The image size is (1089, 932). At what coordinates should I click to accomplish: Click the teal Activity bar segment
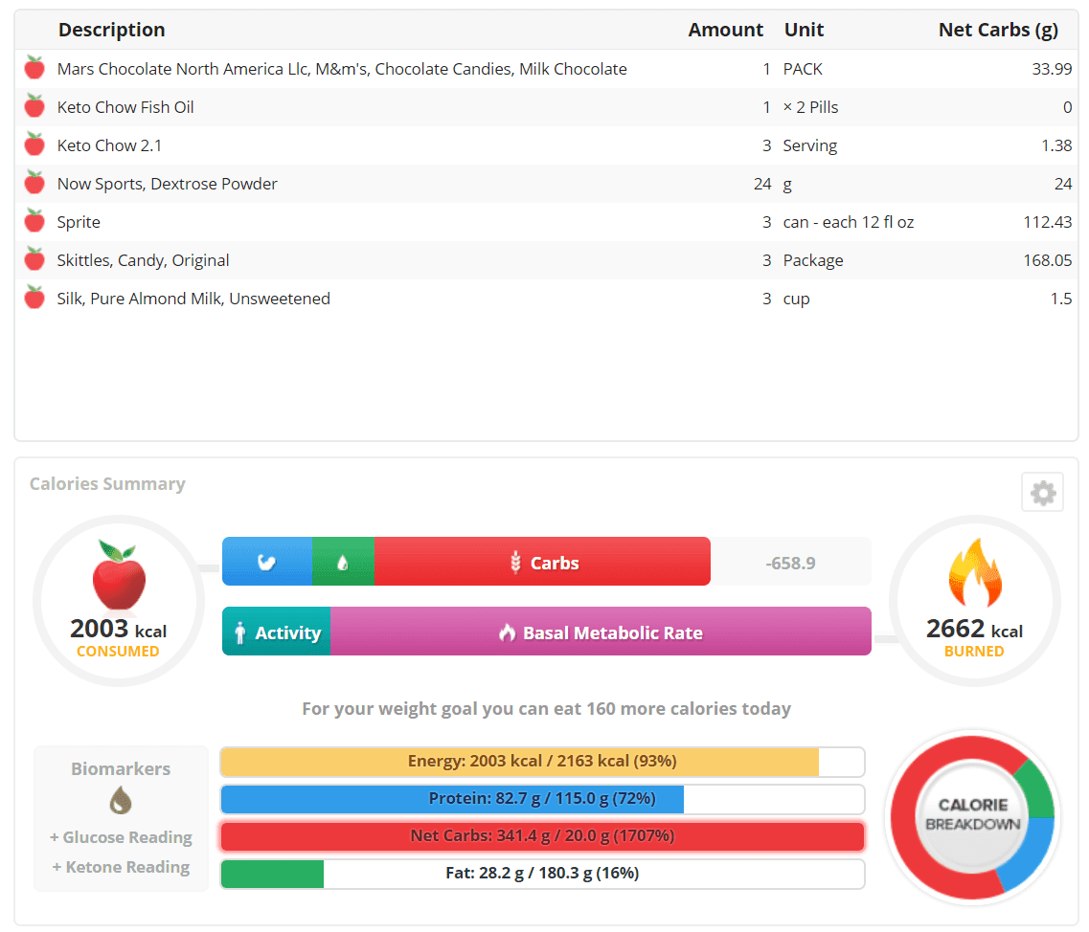coord(277,632)
